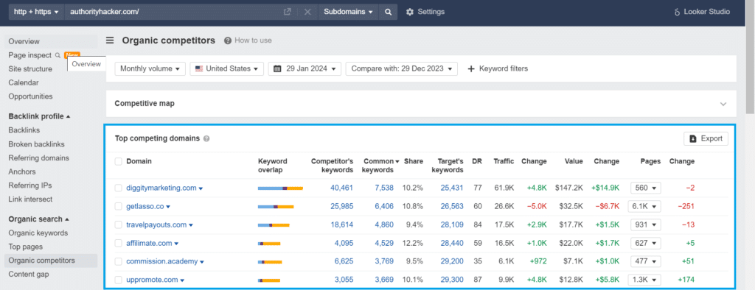The height and width of the screenshot is (290, 755).
Task: Open pages dropdown 627 for affilimate.com
Action: [646, 244]
